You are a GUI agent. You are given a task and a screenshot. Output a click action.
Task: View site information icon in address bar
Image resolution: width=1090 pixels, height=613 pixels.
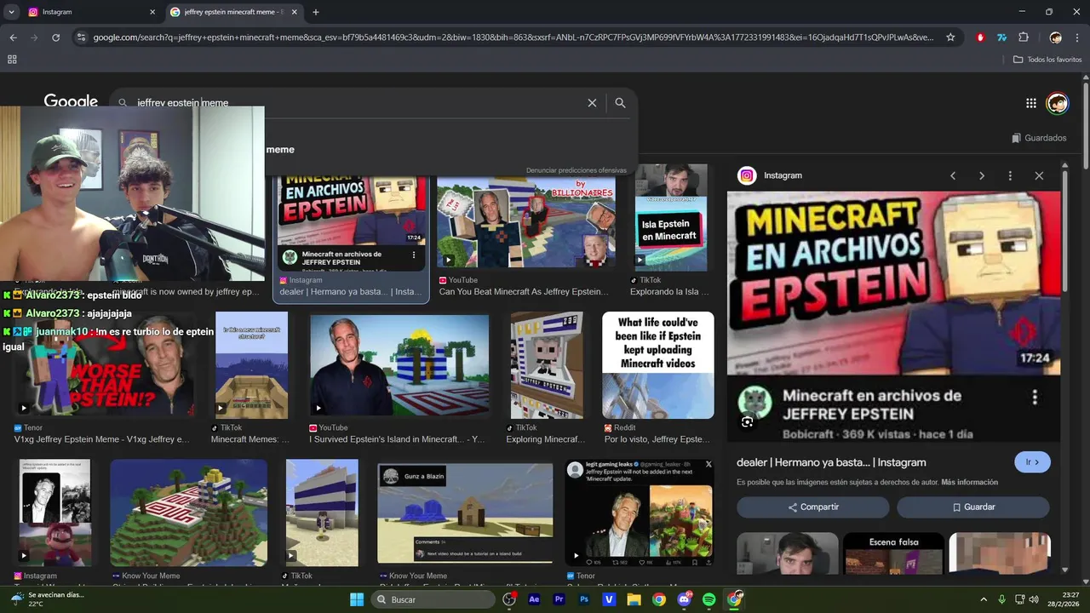coord(81,37)
